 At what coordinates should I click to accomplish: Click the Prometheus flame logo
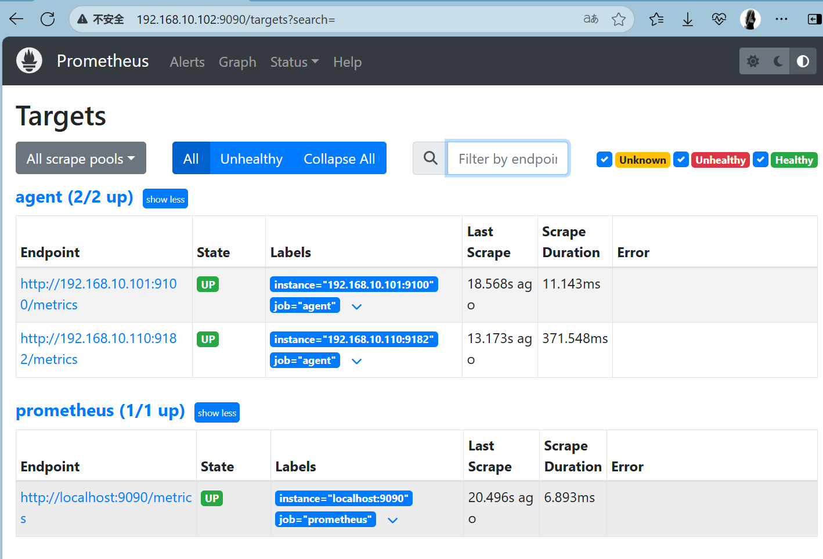(x=30, y=60)
